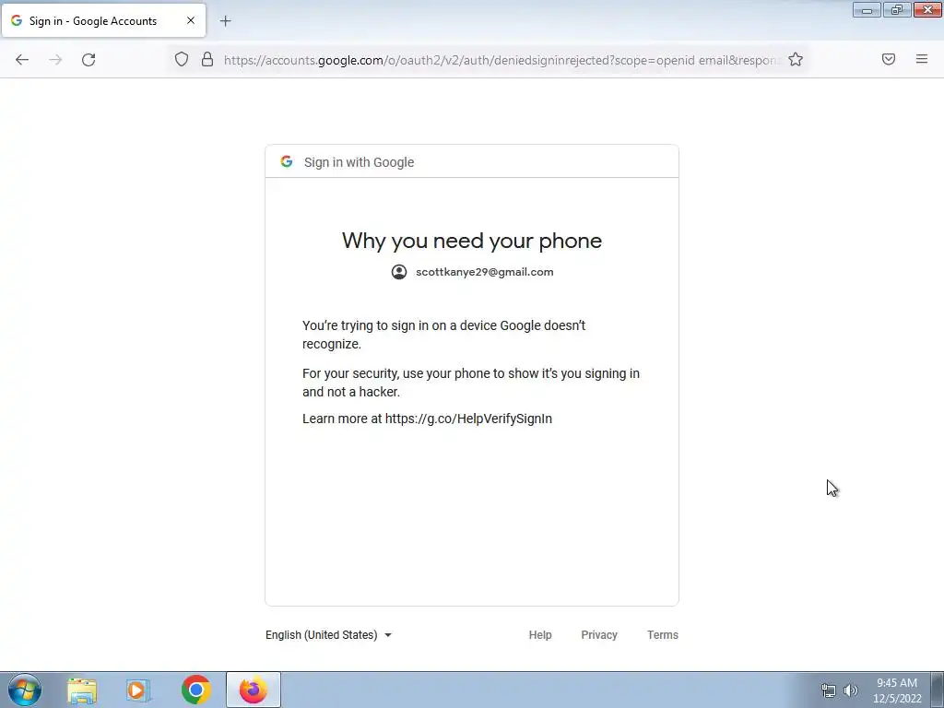944x708 pixels.
Task: Click the account avatar icon
Action: [398, 272]
